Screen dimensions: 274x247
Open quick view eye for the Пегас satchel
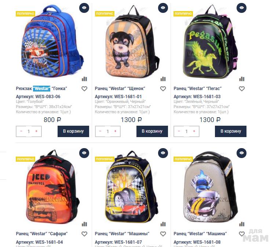pos(241,8)
